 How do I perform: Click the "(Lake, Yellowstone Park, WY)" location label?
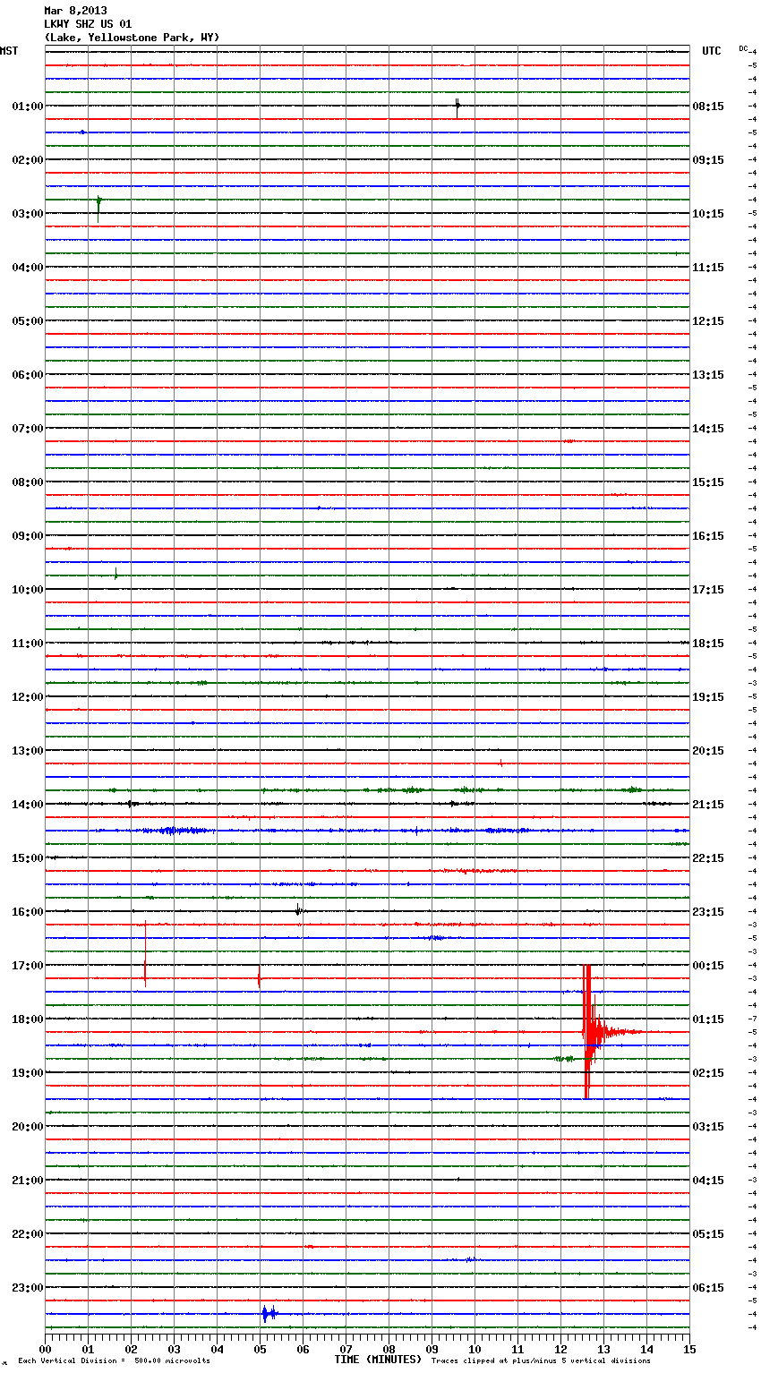click(x=132, y=38)
